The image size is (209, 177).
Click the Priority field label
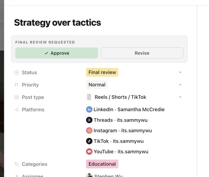click(30, 85)
